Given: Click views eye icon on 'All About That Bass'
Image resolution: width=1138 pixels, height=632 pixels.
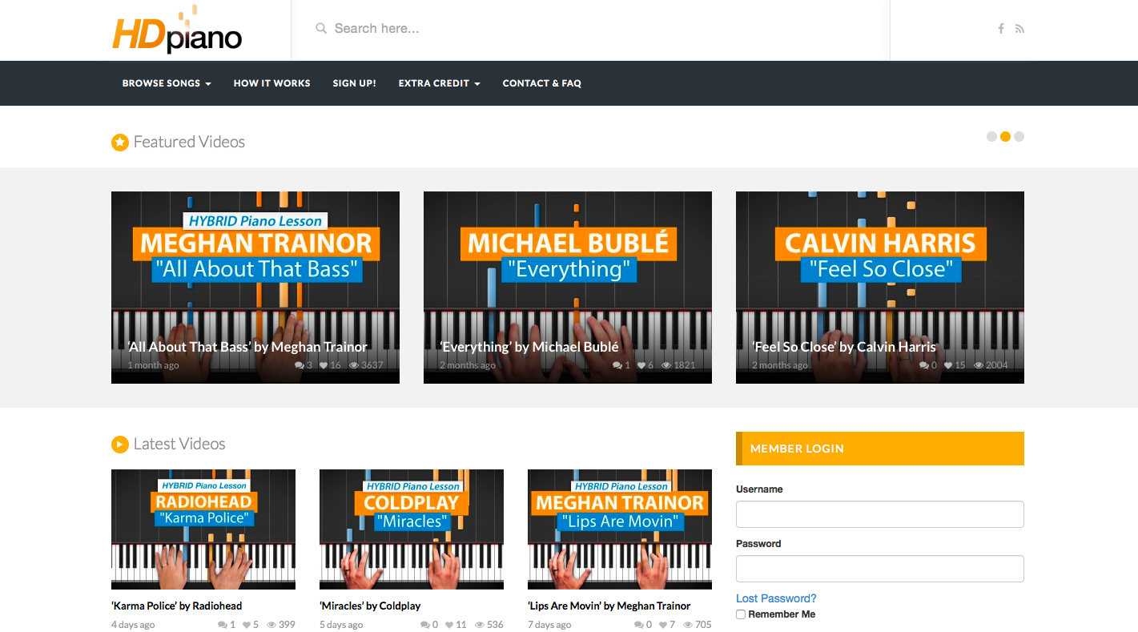Looking at the screenshot, I should pos(354,365).
